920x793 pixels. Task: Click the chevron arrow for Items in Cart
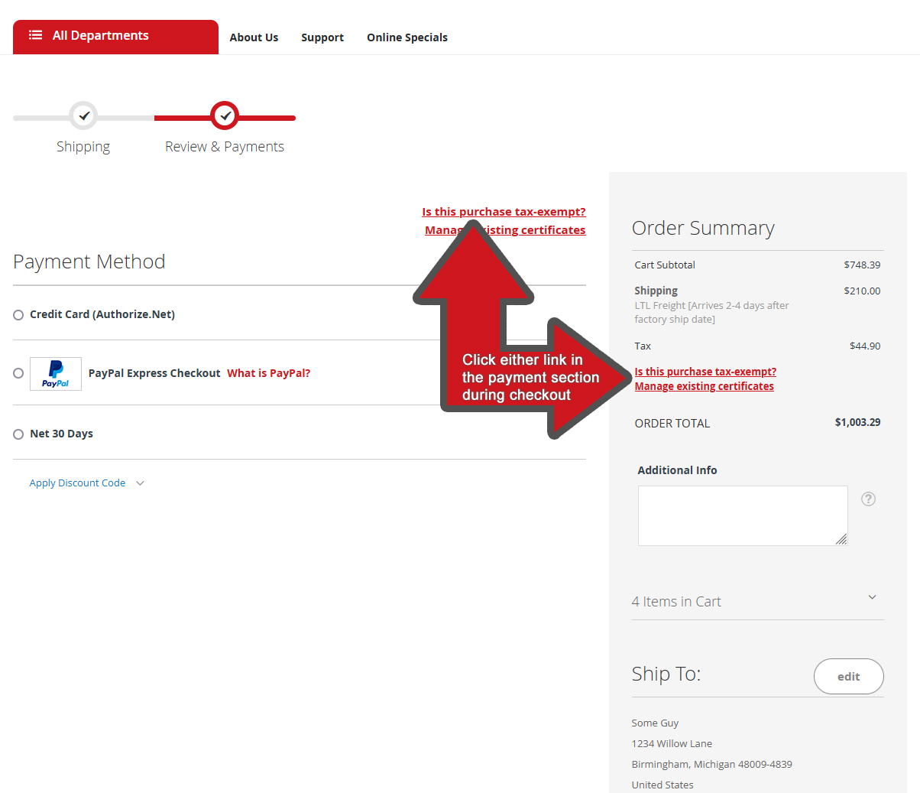point(872,597)
